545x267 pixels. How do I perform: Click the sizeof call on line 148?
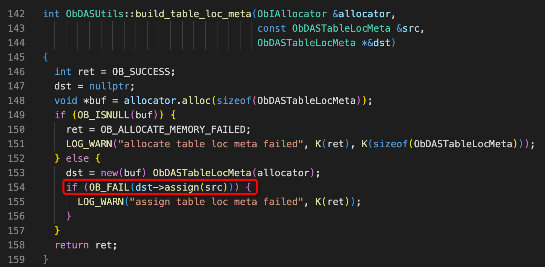click(x=234, y=100)
